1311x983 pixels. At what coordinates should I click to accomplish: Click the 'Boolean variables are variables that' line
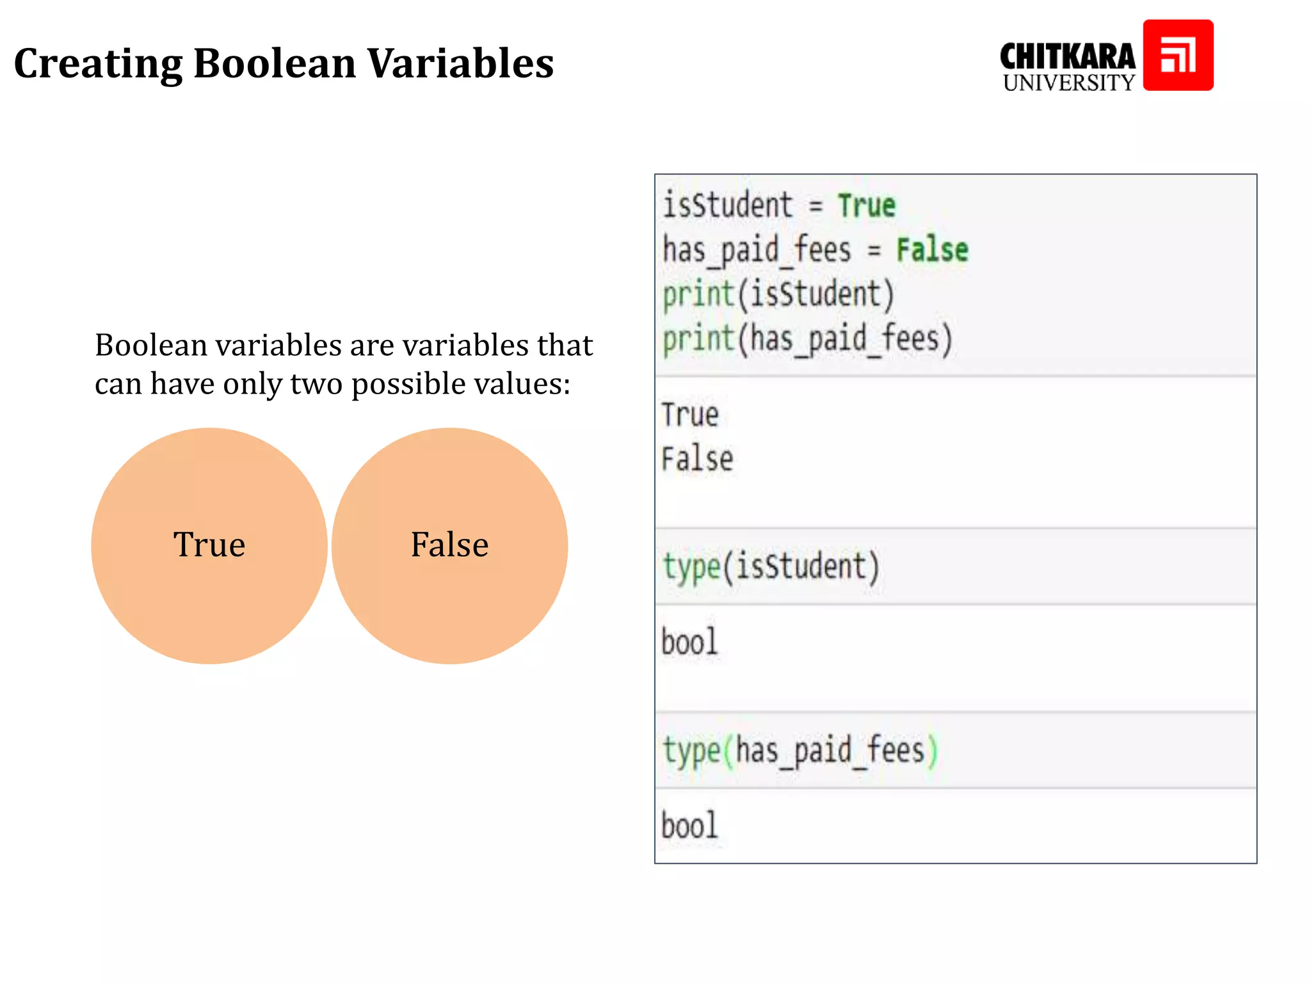[344, 345]
